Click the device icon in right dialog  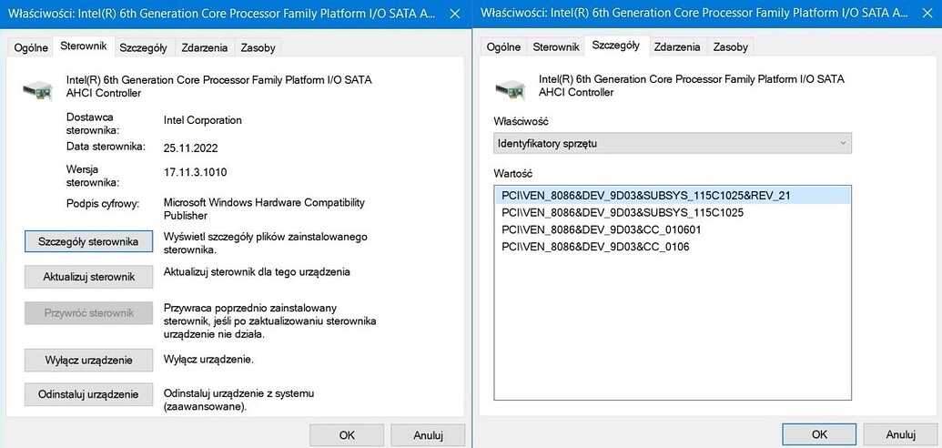[510, 88]
